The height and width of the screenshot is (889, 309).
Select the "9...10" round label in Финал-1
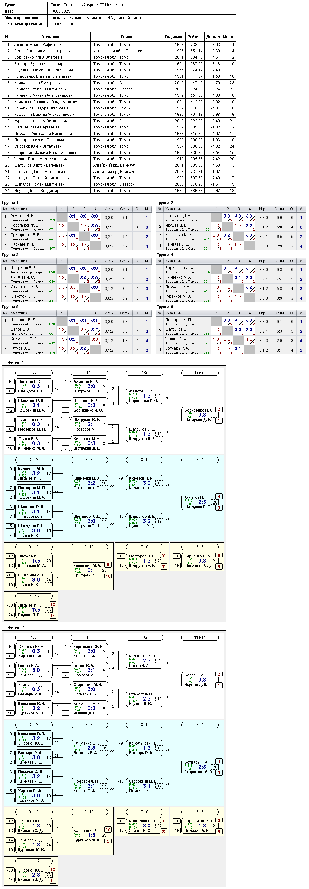tap(89, 547)
